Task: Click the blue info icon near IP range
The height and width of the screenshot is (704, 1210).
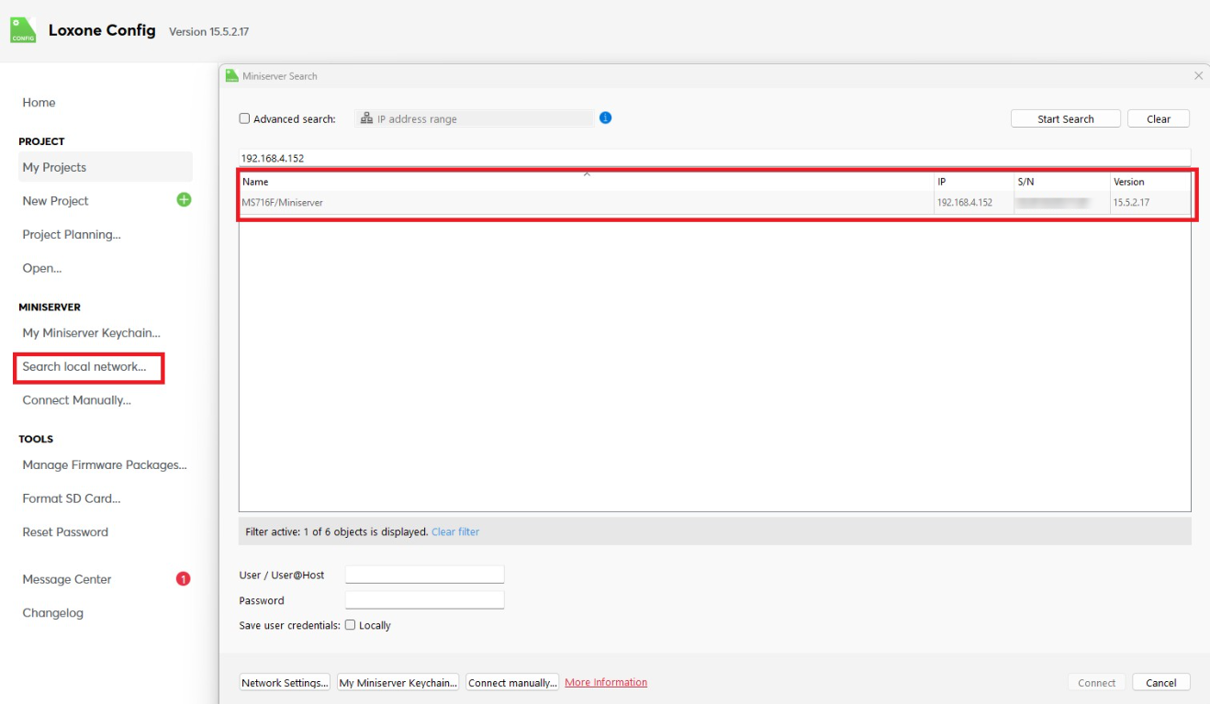Action: pyautogui.click(x=605, y=117)
